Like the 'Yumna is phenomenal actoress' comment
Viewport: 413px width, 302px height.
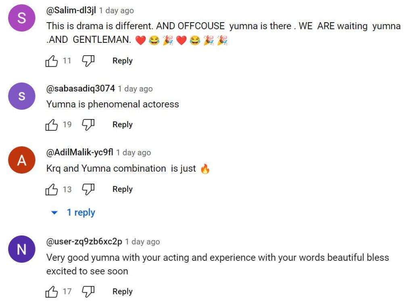click(x=52, y=124)
